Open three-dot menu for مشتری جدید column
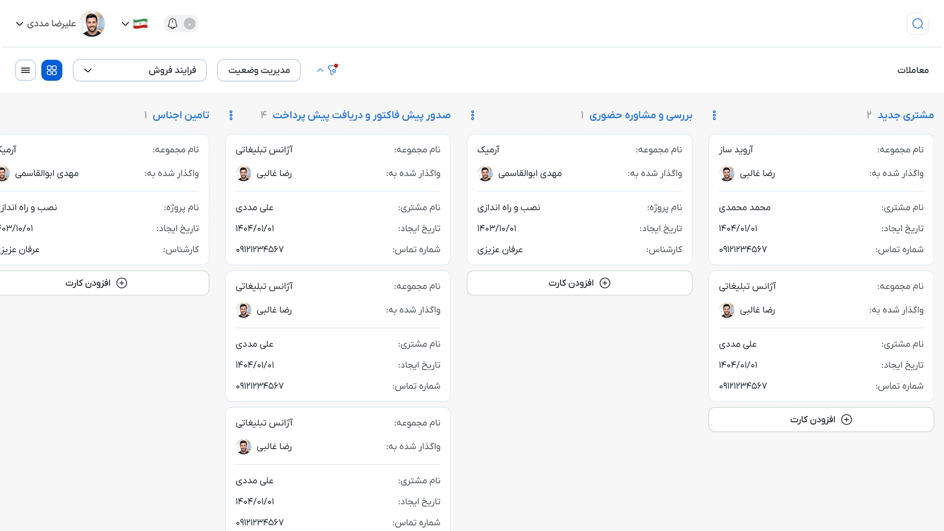The image size is (944, 531). coord(714,115)
